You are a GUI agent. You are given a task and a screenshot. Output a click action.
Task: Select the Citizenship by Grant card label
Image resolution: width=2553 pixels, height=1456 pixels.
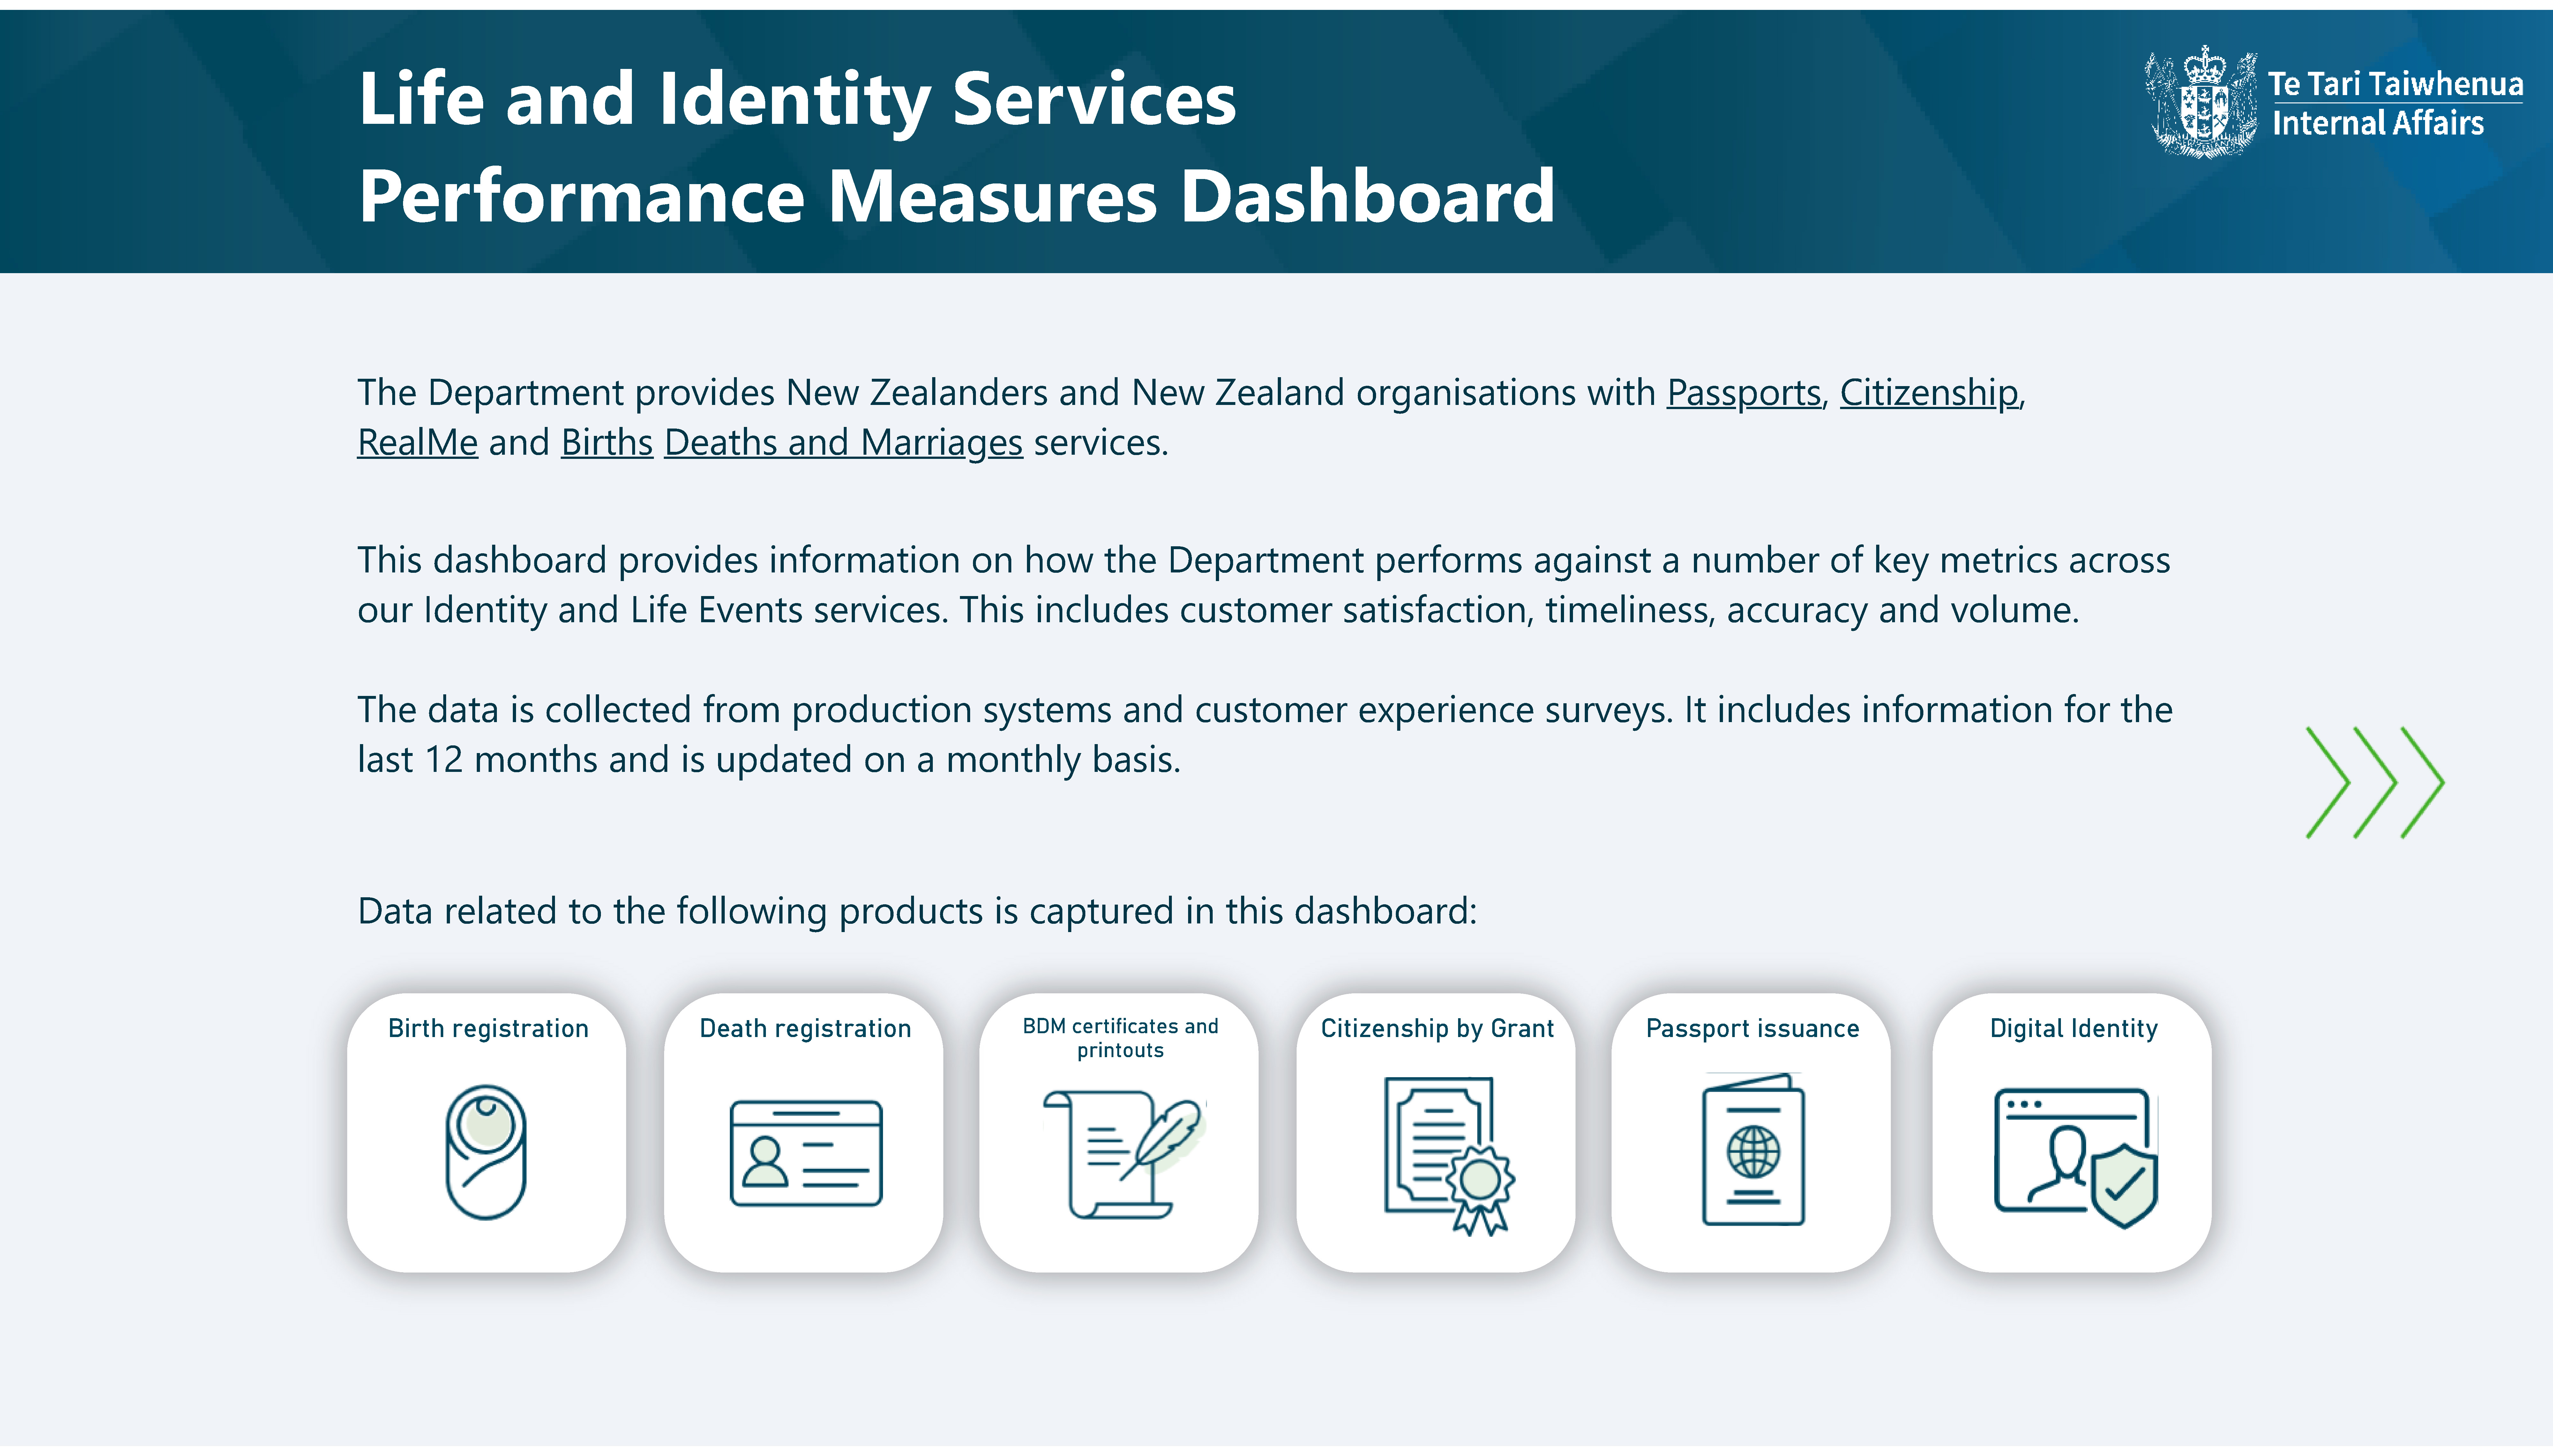[x=1437, y=1028]
